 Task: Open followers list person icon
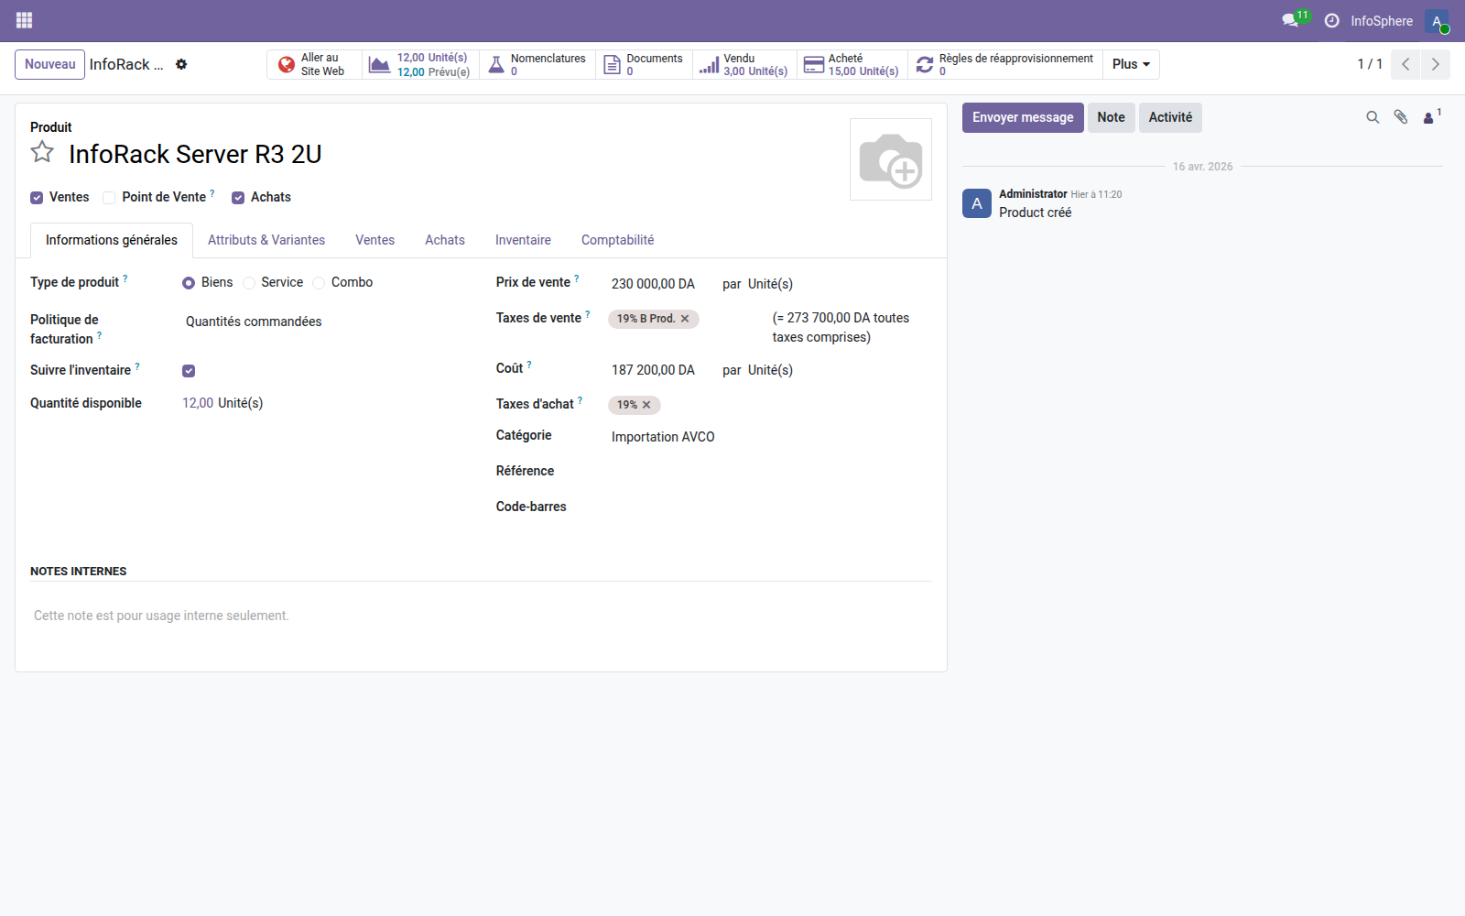pos(1428,117)
